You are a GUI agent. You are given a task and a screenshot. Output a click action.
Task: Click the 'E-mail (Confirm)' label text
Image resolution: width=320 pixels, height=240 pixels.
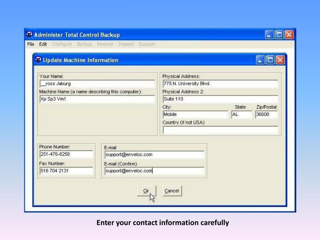120,164
